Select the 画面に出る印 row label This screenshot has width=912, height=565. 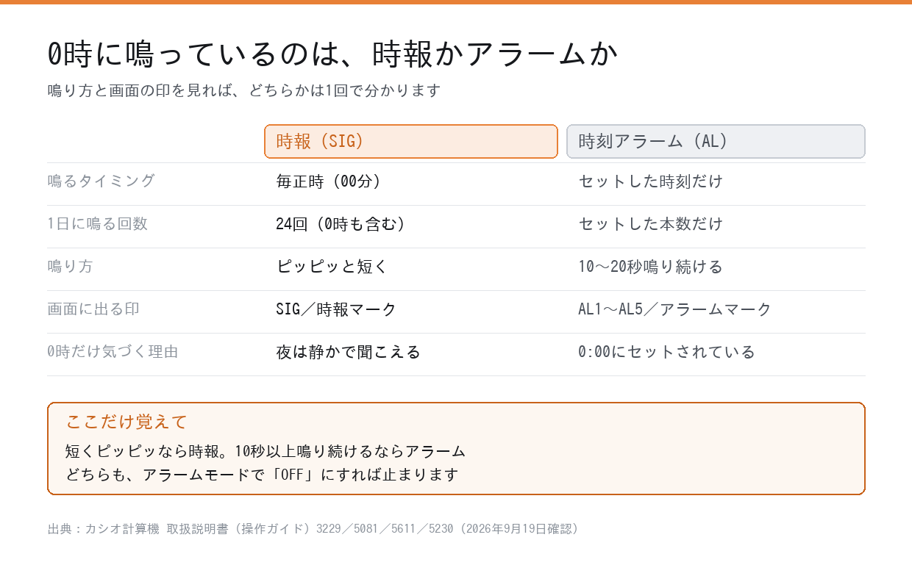coord(93,309)
